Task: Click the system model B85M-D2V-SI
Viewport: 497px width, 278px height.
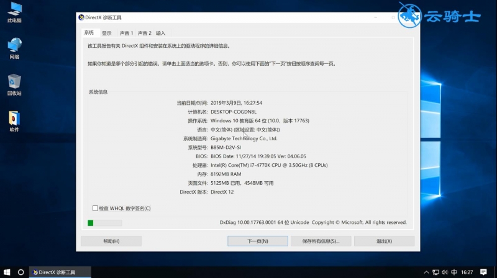Action: tap(226, 147)
